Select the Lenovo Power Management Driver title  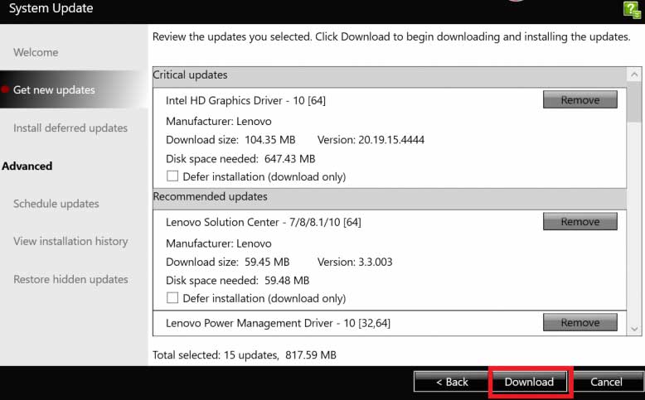click(278, 323)
